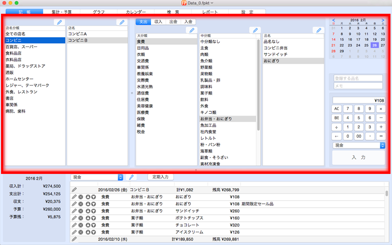Move the サンドイッチ entry up with arrow icon

coord(88,211)
